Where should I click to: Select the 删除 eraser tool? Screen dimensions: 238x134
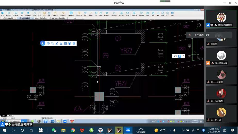[x=101, y=14]
